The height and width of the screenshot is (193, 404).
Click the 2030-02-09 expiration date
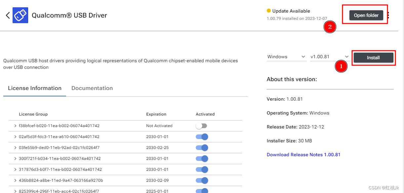(x=157, y=180)
